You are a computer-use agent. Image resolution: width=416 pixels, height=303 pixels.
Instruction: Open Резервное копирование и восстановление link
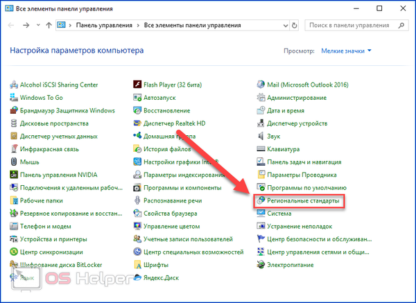point(71,214)
